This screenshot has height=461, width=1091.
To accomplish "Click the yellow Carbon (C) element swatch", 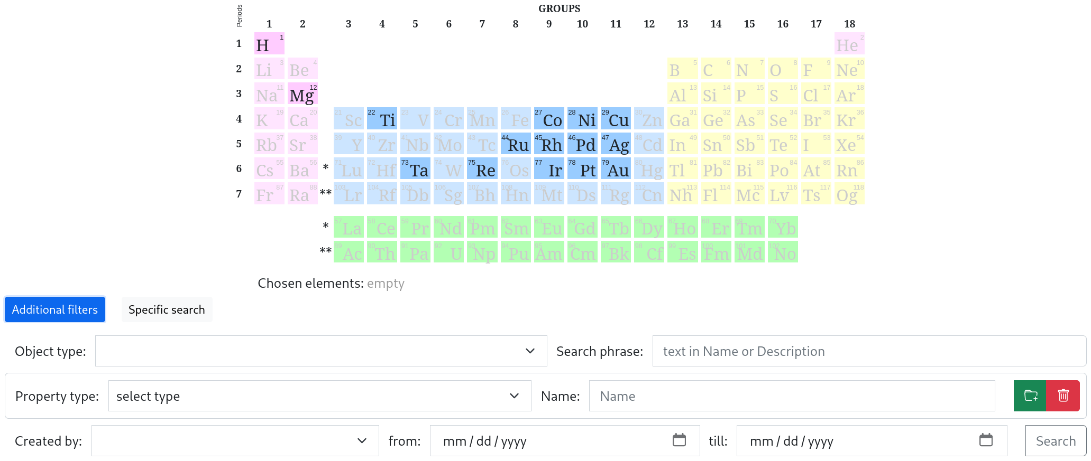I will [x=716, y=69].
